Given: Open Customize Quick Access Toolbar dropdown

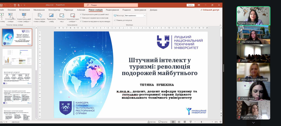Looking at the screenshot, I should [24, 5].
